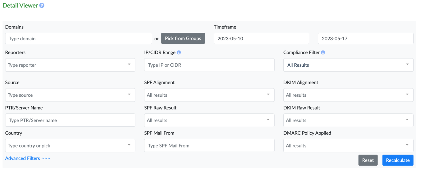This screenshot has height=173, width=423.
Task: Click the Compliance Filter info icon
Action: tap(323, 52)
